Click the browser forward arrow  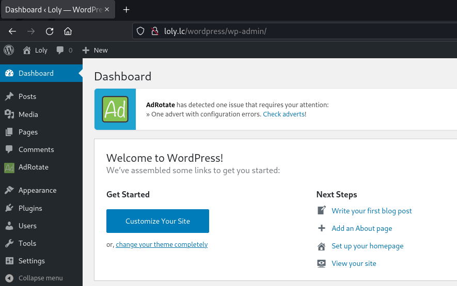click(31, 31)
